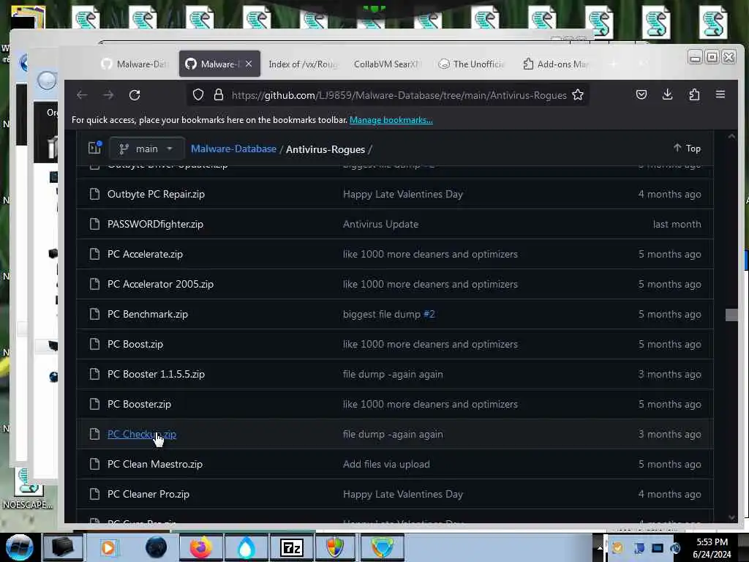Open the Antivirus Update commit message
This screenshot has width=749, height=562.
[380, 224]
